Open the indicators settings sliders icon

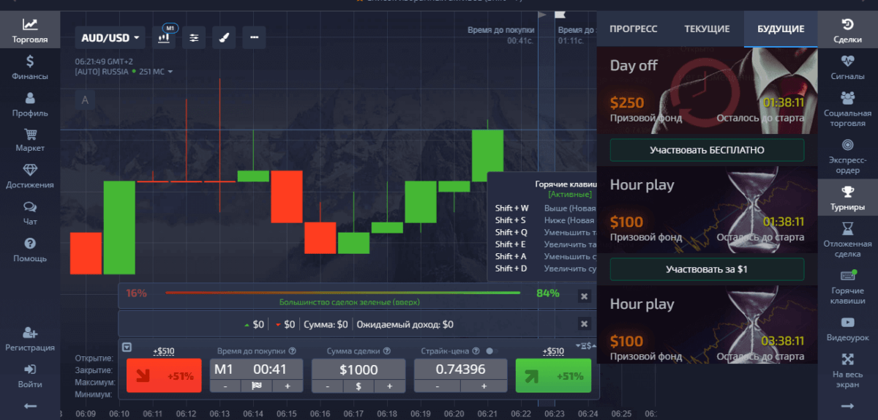pos(194,37)
